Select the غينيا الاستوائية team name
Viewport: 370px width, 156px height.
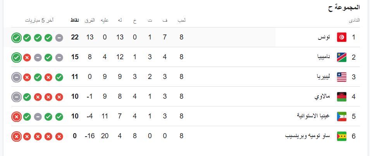313,116
